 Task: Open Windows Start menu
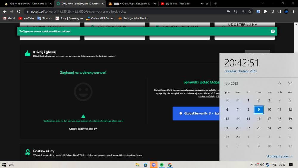pyautogui.click(x=4, y=165)
